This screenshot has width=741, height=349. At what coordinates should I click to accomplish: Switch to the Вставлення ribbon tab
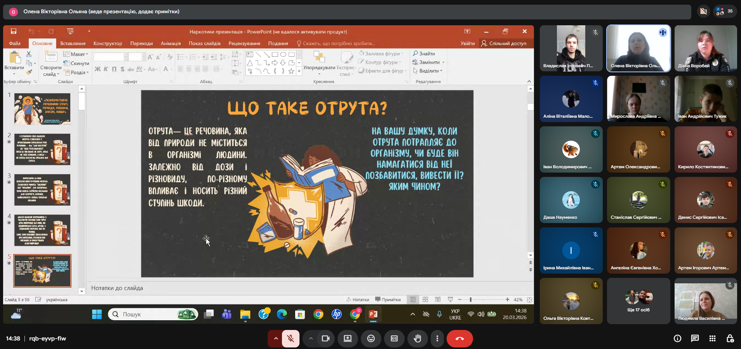coord(73,43)
